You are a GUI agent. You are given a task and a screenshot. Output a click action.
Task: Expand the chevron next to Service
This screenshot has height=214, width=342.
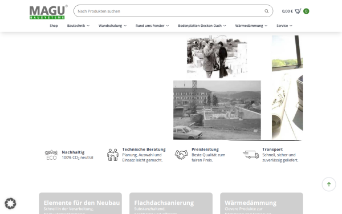coord(291,26)
